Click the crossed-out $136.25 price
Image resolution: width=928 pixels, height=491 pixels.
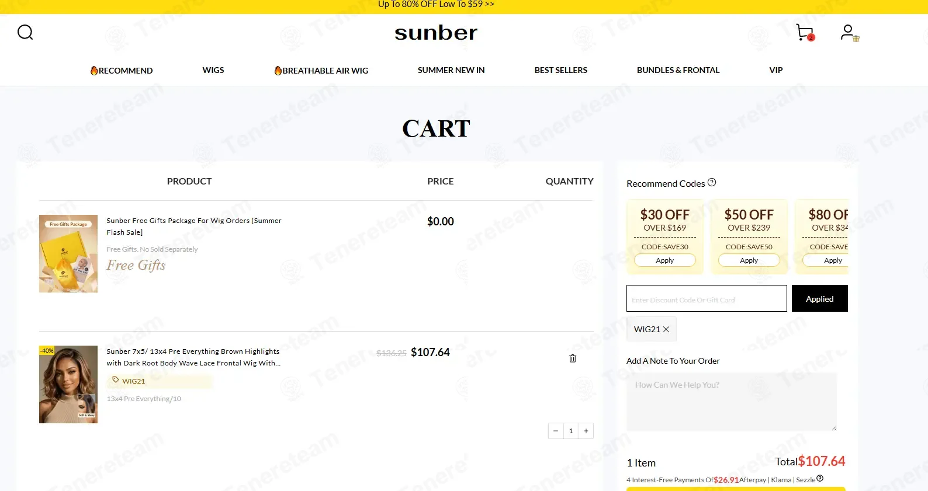(392, 353)
